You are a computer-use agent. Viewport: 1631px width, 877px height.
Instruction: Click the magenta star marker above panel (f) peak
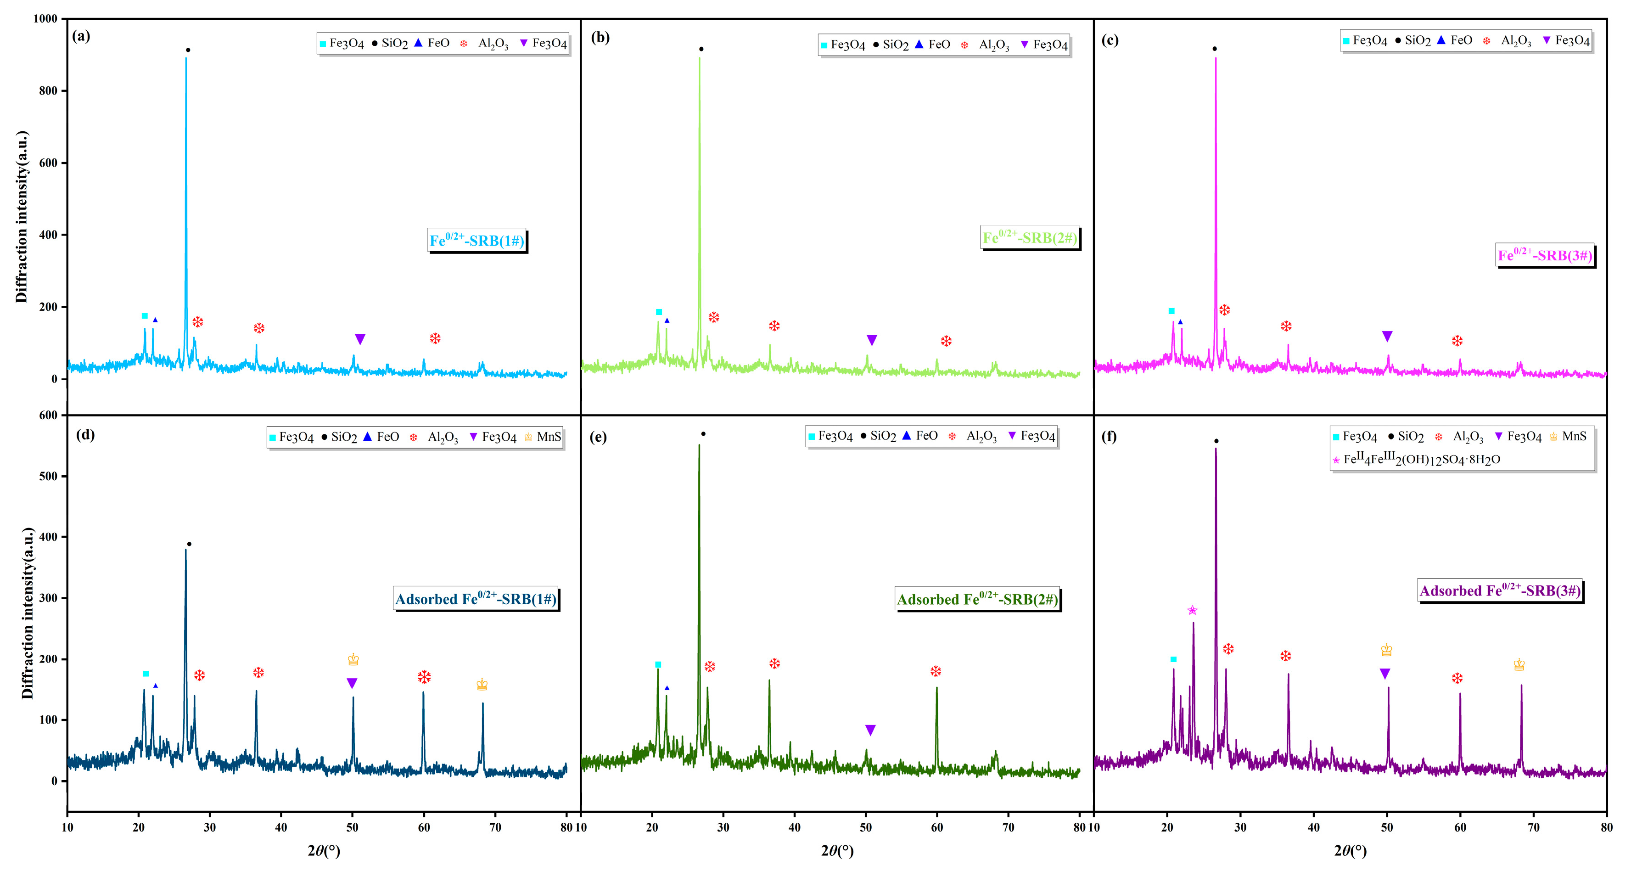[1192, 610]
